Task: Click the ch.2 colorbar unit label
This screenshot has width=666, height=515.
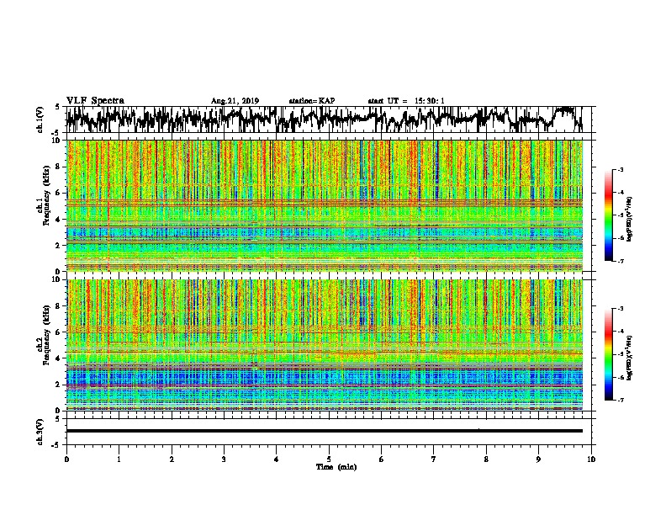Action: tap(630, 358)
